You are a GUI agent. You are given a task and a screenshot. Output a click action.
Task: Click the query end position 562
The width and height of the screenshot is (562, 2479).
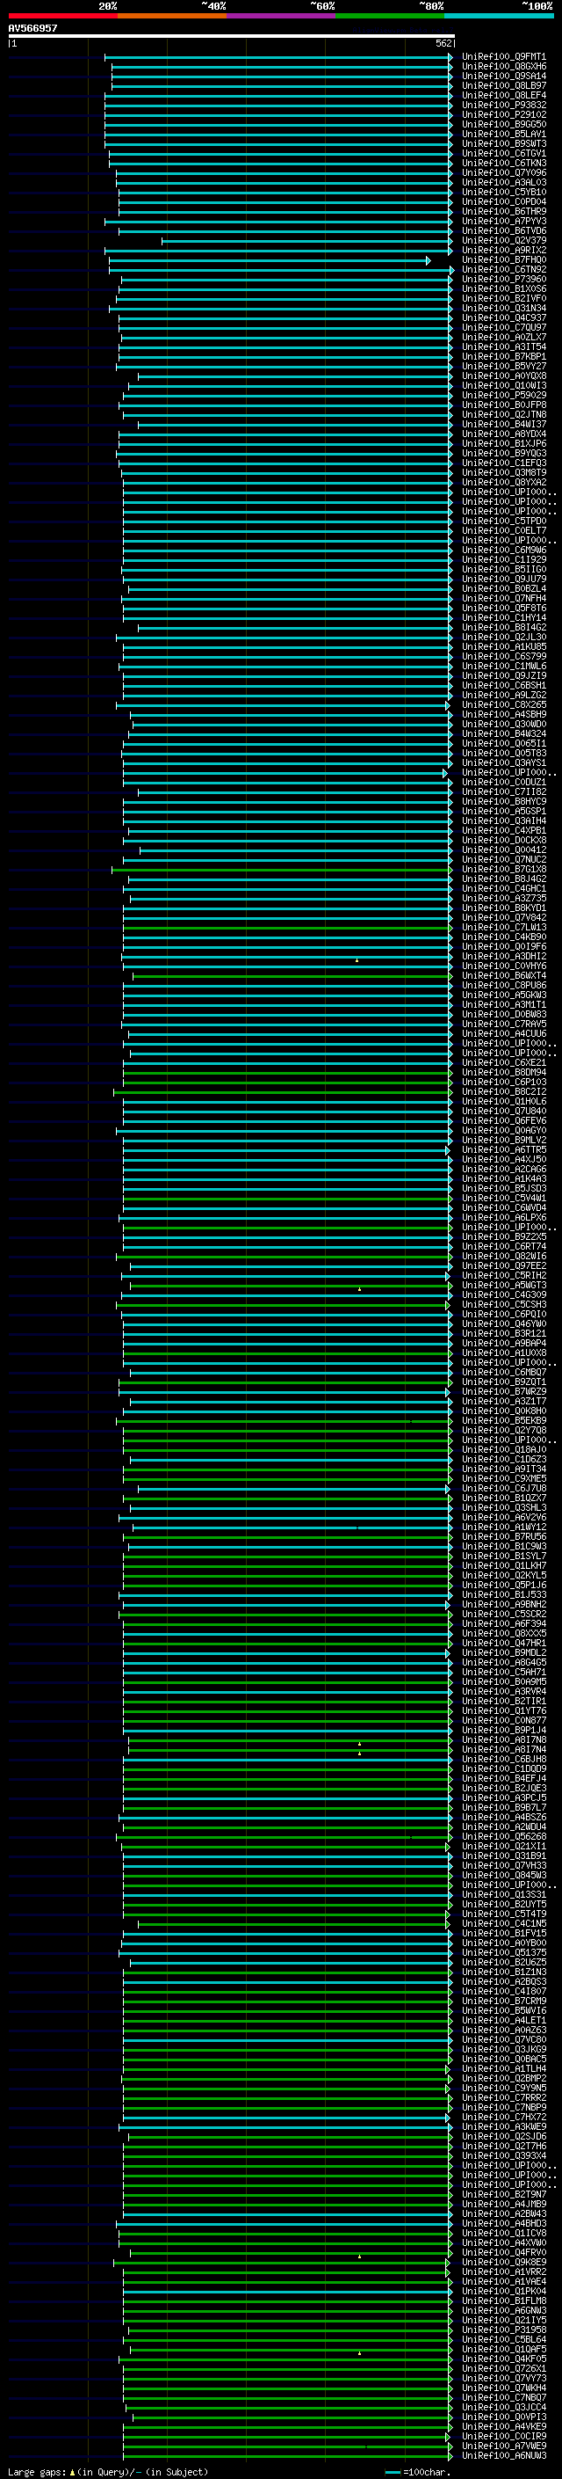443,43
